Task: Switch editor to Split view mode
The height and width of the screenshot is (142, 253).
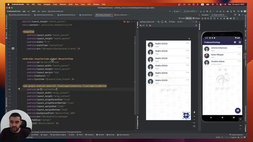Action: click(189, 19)
